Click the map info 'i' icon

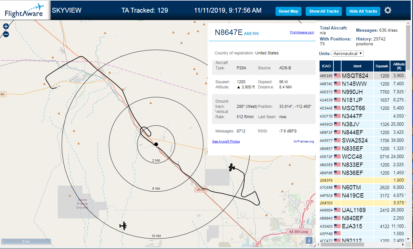pos(309,240)
